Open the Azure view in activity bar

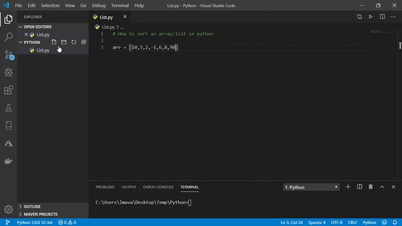[8, 143]
